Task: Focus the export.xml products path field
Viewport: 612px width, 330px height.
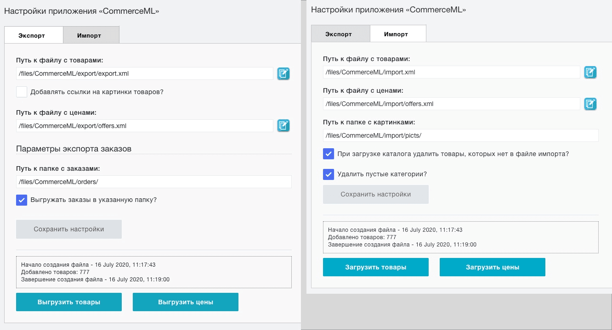Action: point(145,73)
